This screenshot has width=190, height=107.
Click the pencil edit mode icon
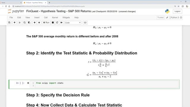(167, 18)
